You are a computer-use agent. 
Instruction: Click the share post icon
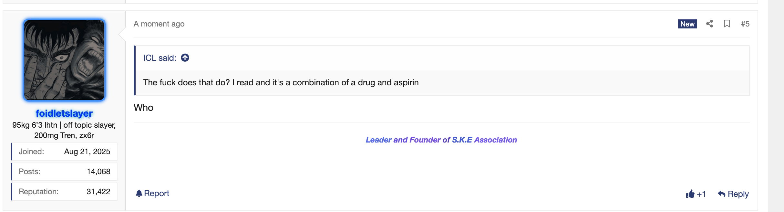[x=709, y=24]
